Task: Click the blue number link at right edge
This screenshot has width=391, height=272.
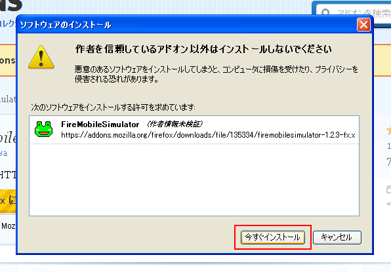Action: click(389, 146)
